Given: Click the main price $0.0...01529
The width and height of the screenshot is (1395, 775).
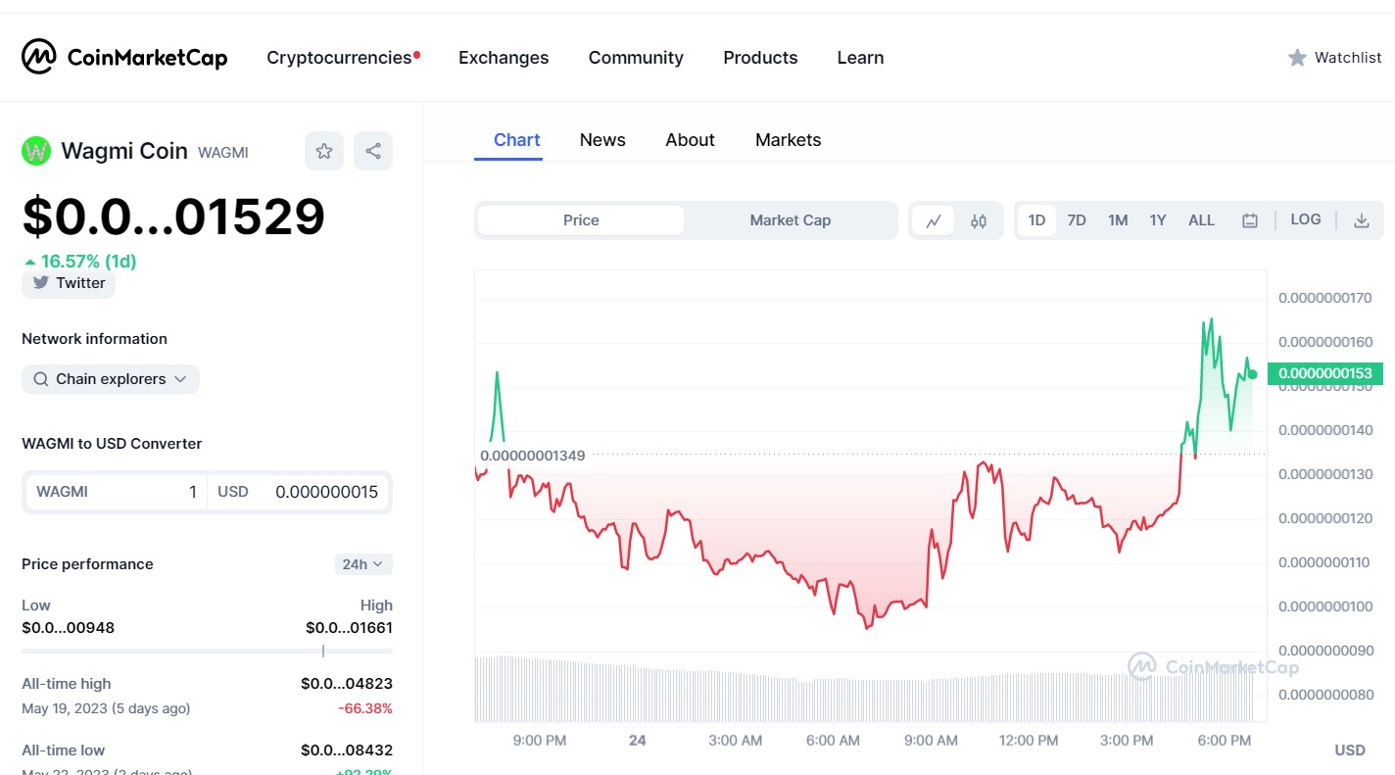Looking at the screenshot, I should coord(173,217).
